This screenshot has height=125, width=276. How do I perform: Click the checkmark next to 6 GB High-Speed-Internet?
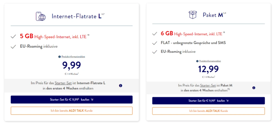point(155,34)
